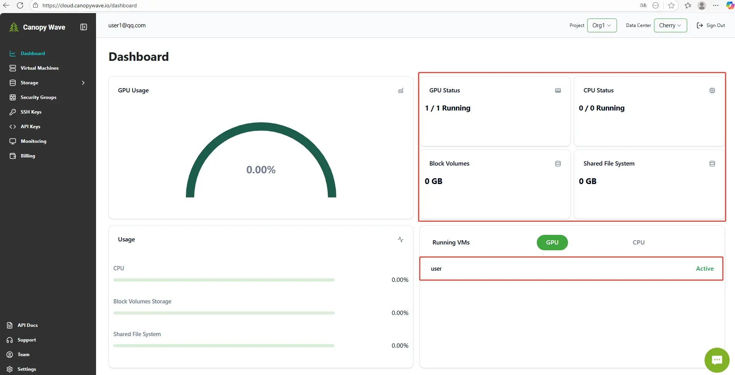
Task: Go to Virtual Machines page
Action: (39, 68)
